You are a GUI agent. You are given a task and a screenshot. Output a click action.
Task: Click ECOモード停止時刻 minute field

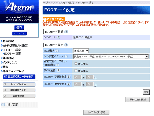tap(90, 84)
